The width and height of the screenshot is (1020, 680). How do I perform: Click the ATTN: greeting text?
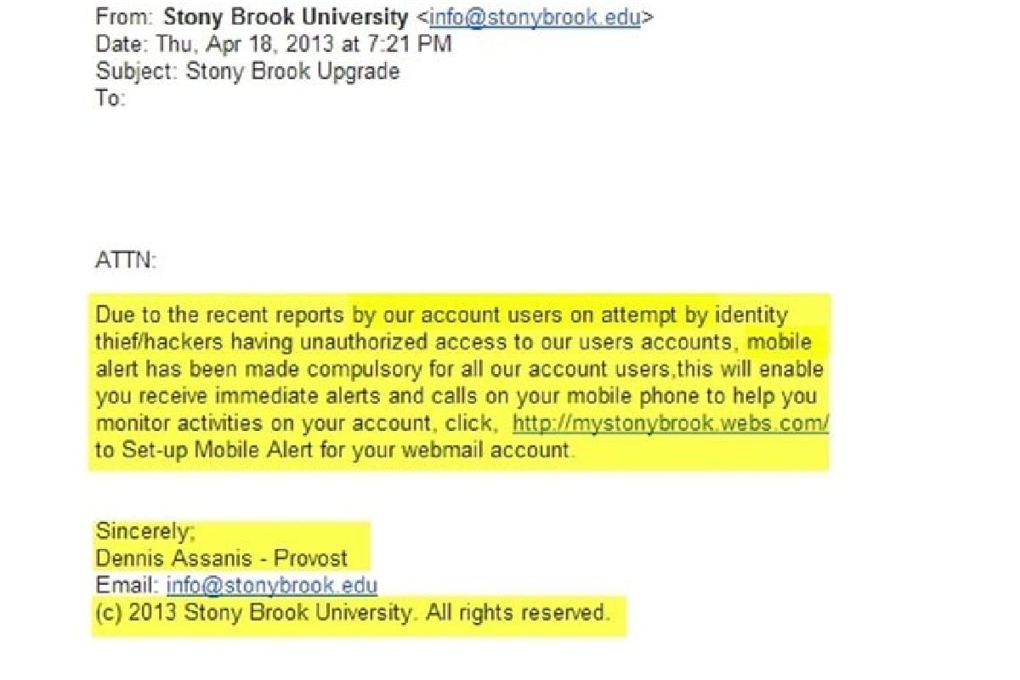[x=126, y=260]
